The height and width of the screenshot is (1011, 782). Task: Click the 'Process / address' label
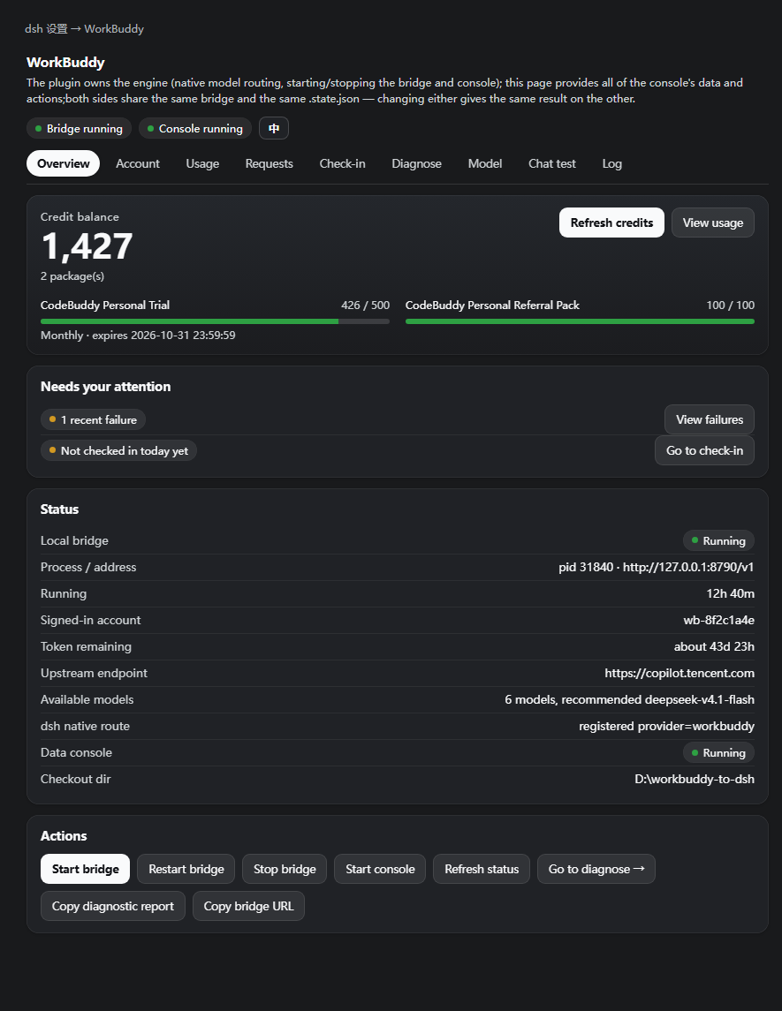pos(88,568)
